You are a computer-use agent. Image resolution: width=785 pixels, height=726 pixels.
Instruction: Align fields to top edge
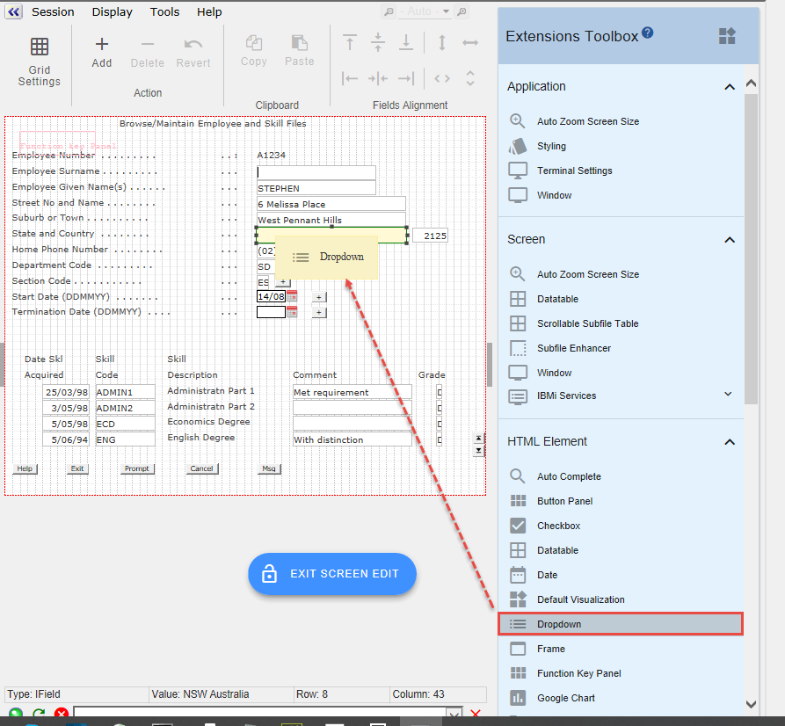350,42
